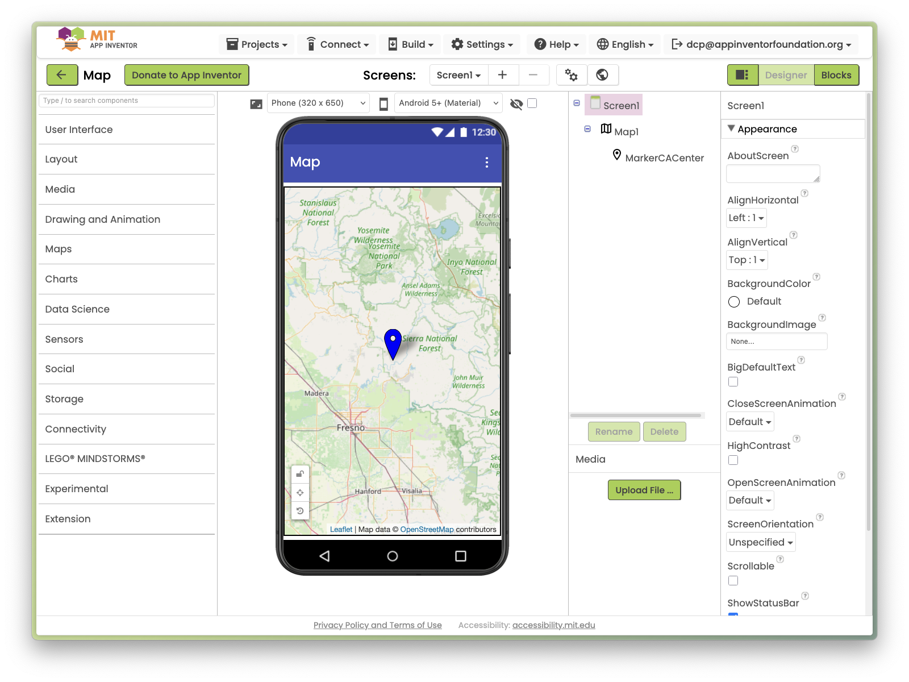Open MIT App Inventor logo home
Viewport: 909px width, 682px height.
pos(97,39)
